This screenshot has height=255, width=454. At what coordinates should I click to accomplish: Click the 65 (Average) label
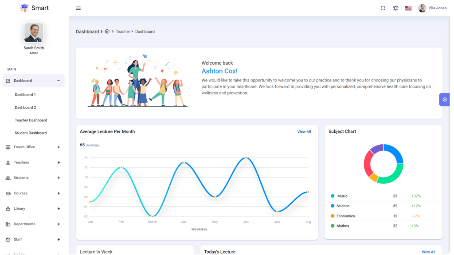(x=90, y=145)
